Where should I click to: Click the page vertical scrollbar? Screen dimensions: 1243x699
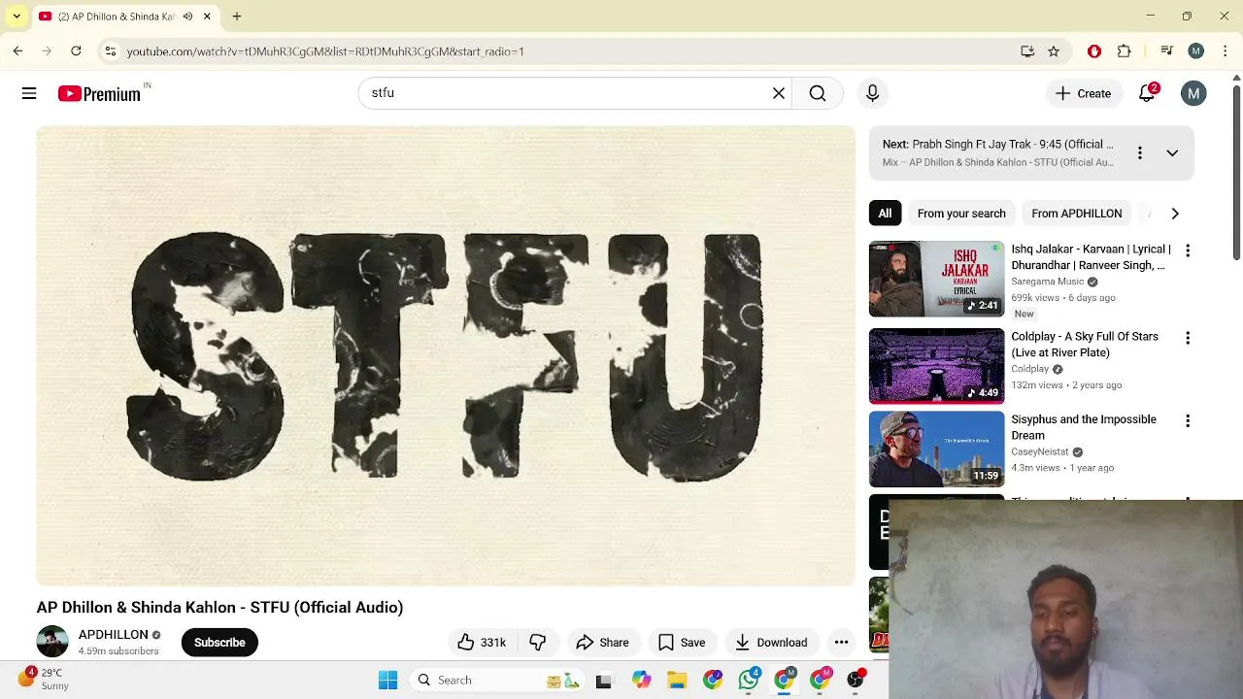(1236, 173)
